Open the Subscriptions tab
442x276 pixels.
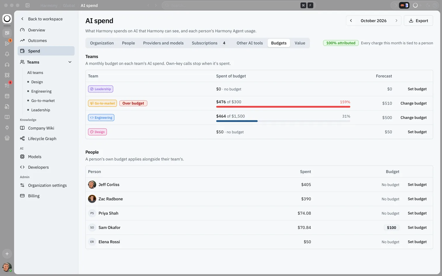coord(209,43)
